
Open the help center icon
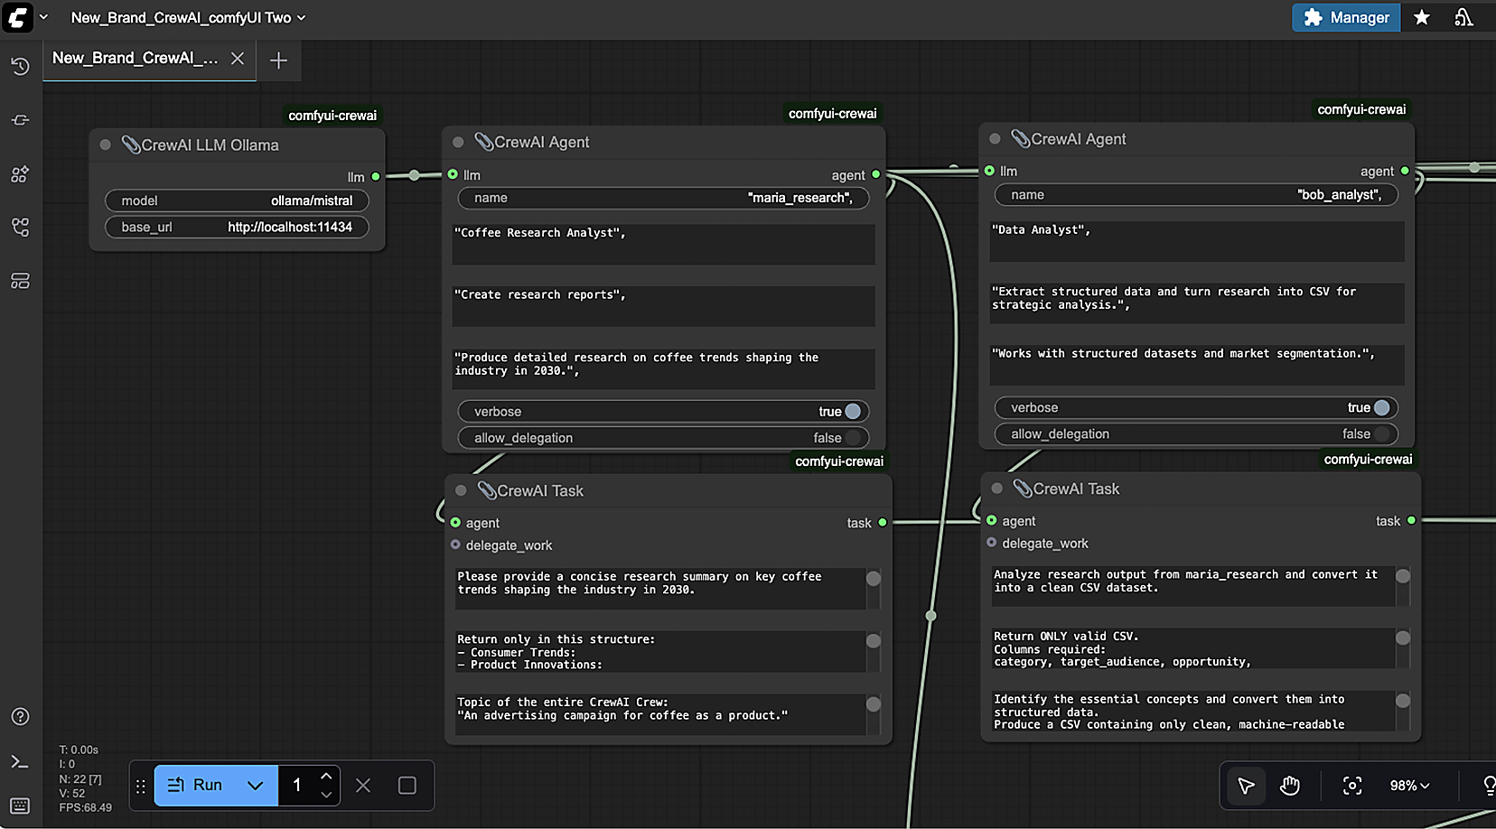click(x=20, y=717)
